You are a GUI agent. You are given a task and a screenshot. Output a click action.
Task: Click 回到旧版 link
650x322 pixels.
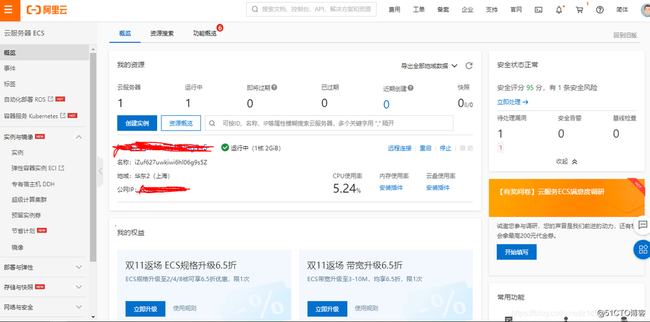tap(625, 35)
